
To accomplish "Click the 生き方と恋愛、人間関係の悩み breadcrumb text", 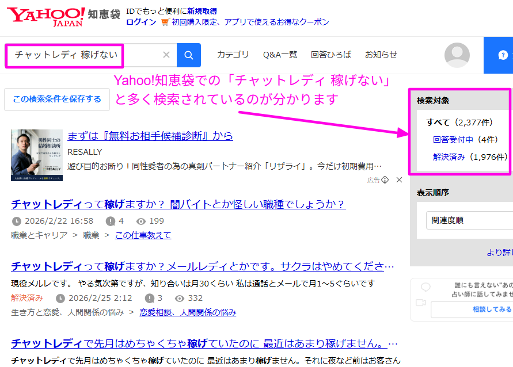I will click(x=67, y=312).
